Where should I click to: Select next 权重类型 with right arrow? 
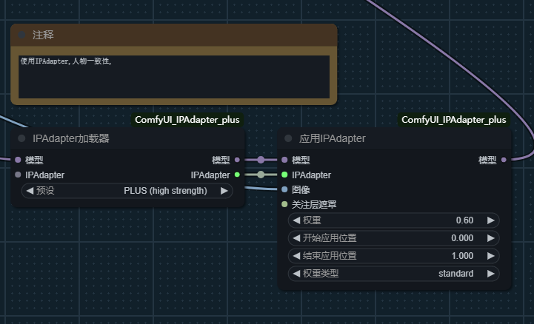coord(491,274)
